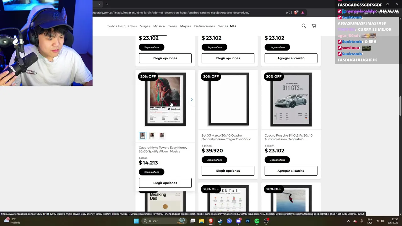
Task: Open the store search magnifier icon
Action: pos(304,26)
